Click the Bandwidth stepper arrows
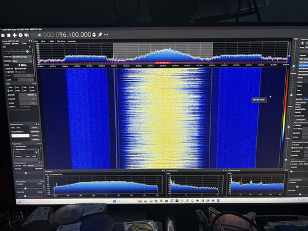The height and width of the screenshot is (231, 308). (36, 95)
